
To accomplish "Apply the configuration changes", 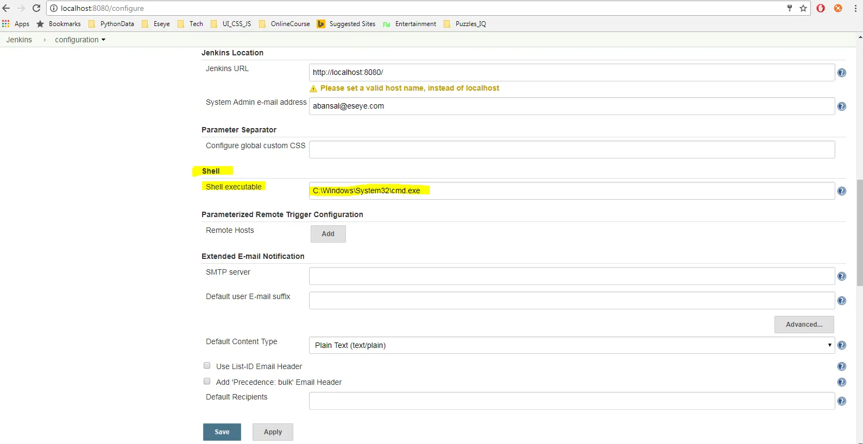I will [x=273, y=432].
